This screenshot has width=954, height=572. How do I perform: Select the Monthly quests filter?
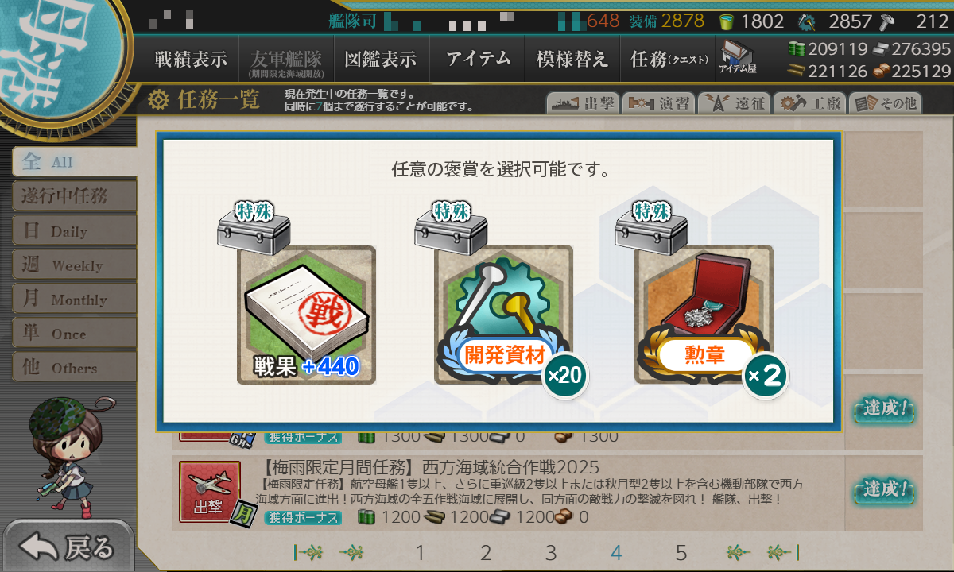pos(73,300)
